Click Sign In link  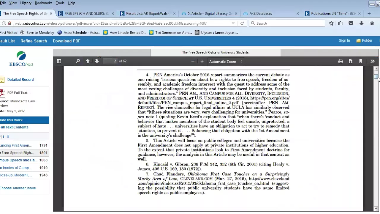344,41
